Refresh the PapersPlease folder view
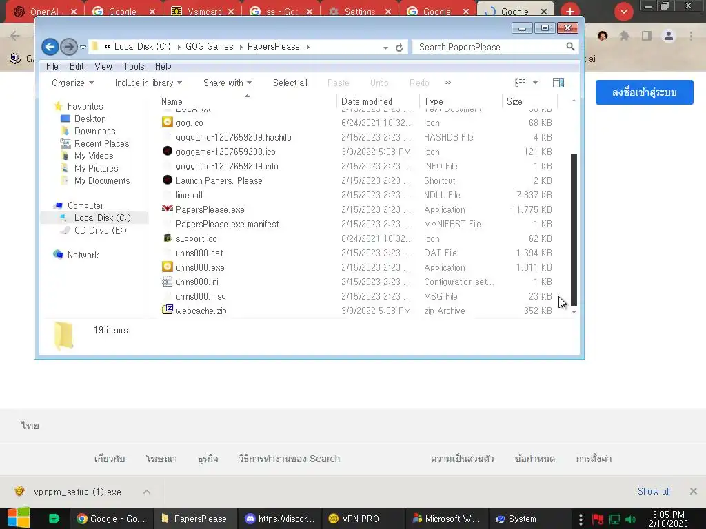This screenshot has height=529, width=706. tap(399, 48)
